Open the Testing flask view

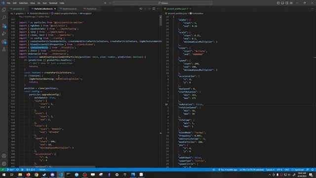click(x=4, y=49)
